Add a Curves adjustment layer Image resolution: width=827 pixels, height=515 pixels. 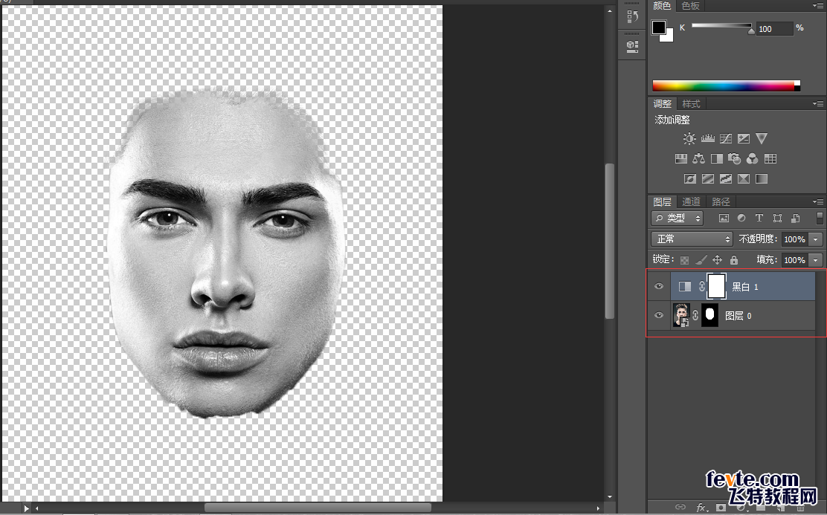726,139
